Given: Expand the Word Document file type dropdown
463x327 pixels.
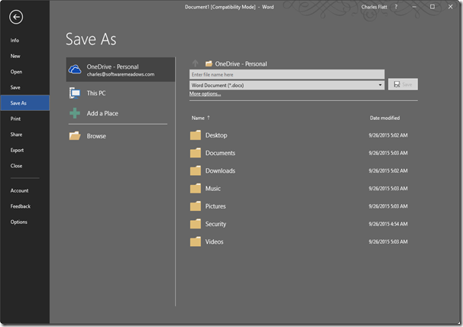Looking at the screenshot, I should pyautogui.click(x=380, y=85).
